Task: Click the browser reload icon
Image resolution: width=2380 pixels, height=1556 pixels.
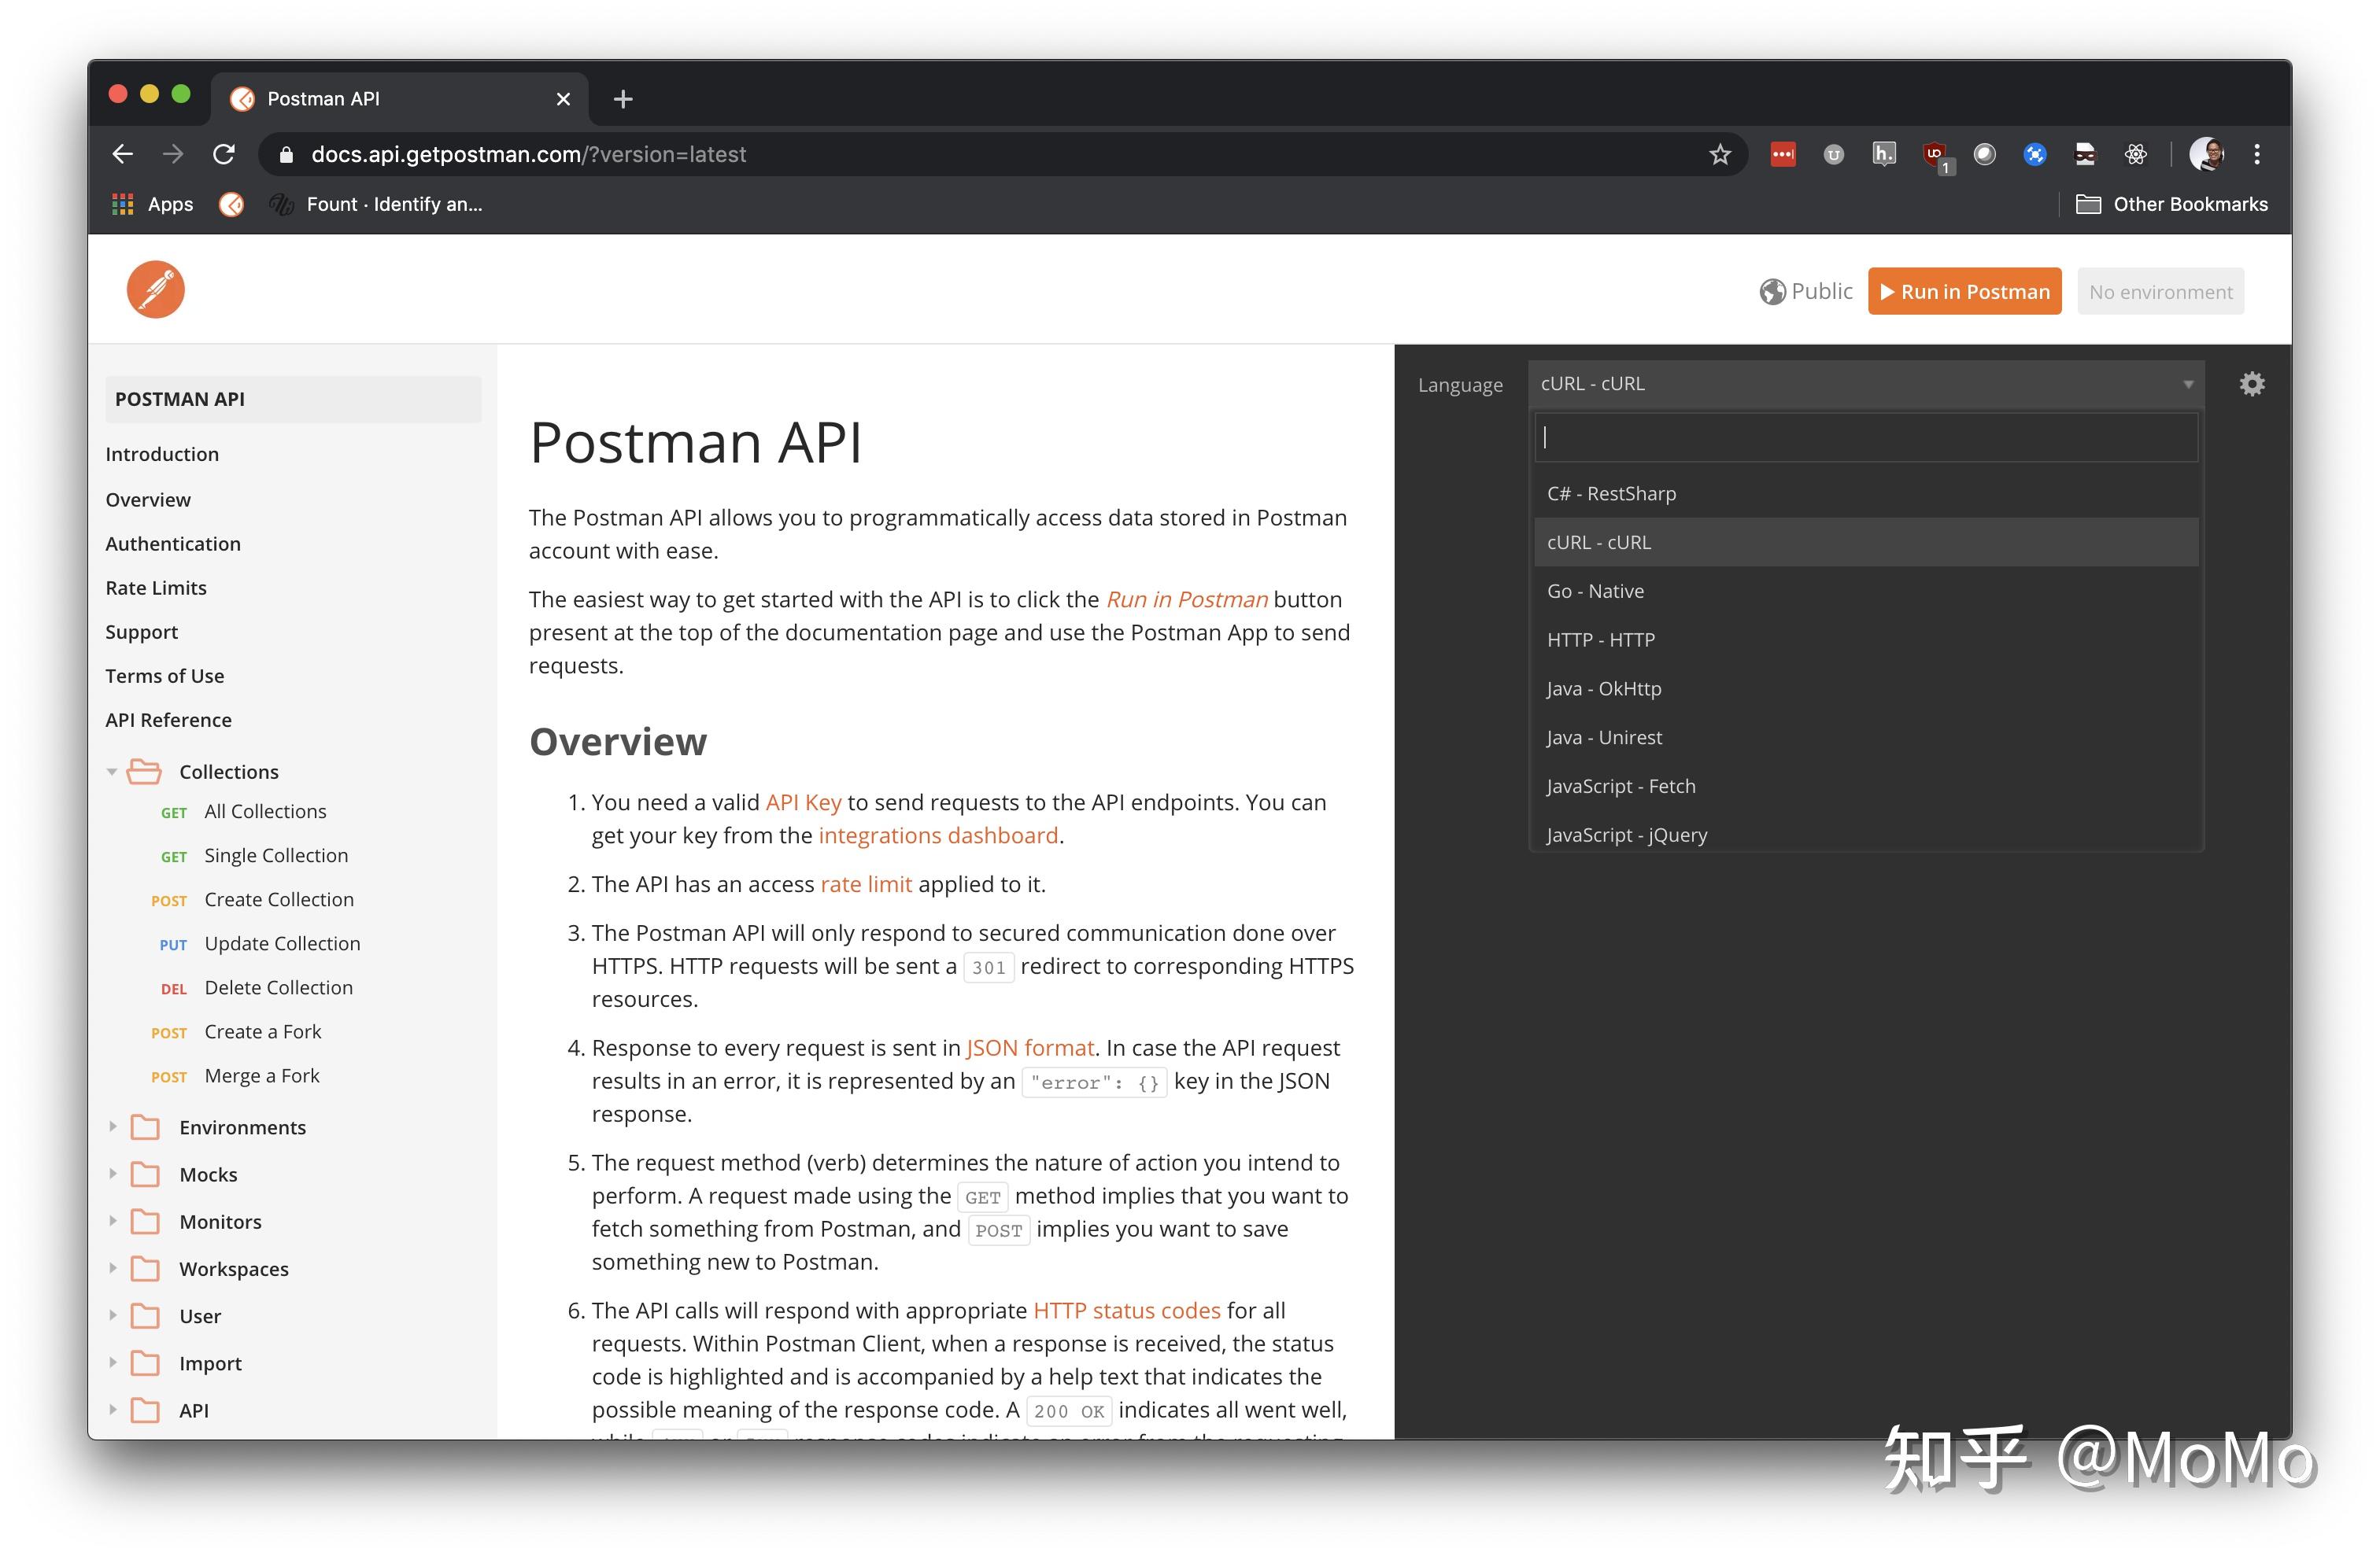Action: coord(224,154)
